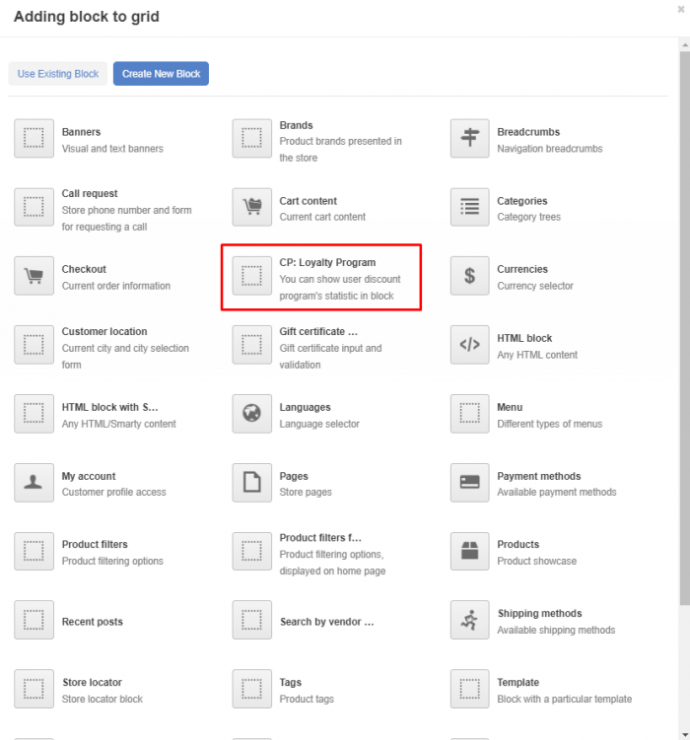Image resolution: width=690 pixels, height=740 pixels.
Task: Switch to the Use Existing Block tab
Action: point(57,74)
